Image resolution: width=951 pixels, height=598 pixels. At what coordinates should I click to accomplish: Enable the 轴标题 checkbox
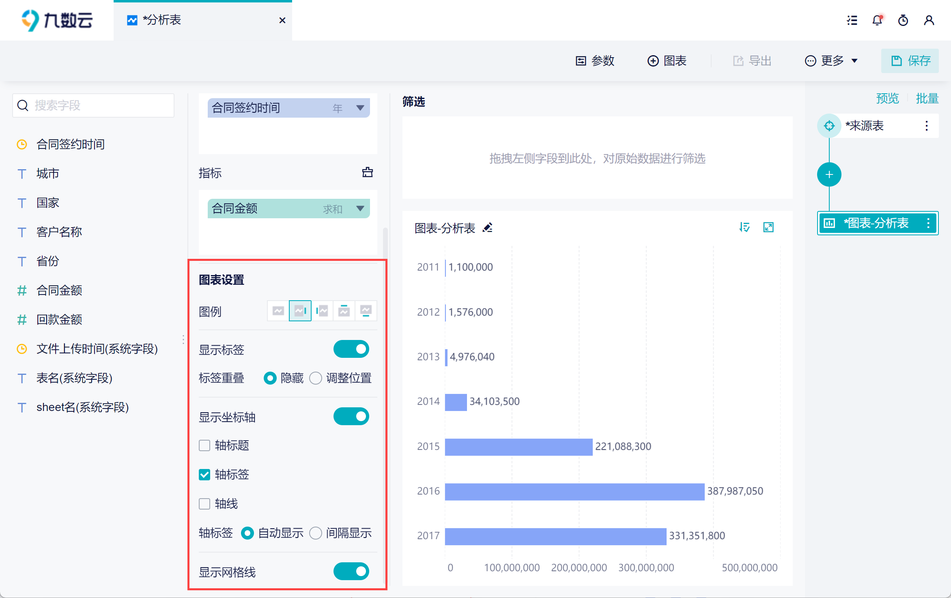pos(204,445)
